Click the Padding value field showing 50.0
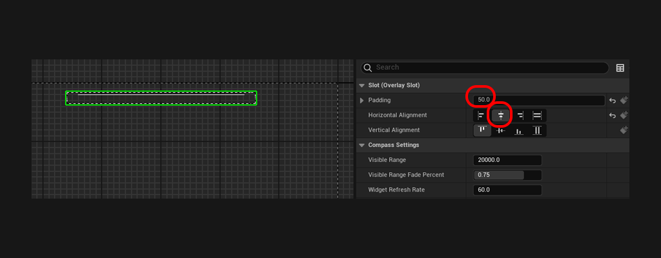Image resolution: width=661 pixels, height=258 pixels. click(x=539, y=101)
